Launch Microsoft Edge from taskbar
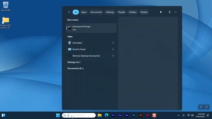 106,115
